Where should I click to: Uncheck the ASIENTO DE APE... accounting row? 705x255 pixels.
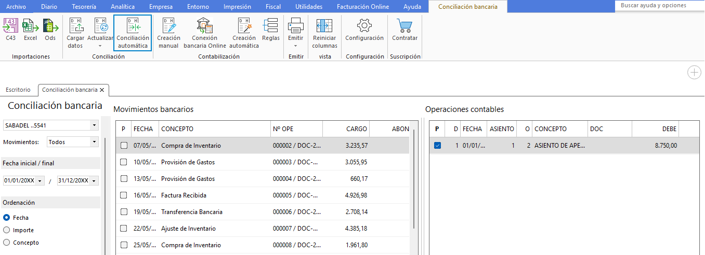click(x=437, y=146)
